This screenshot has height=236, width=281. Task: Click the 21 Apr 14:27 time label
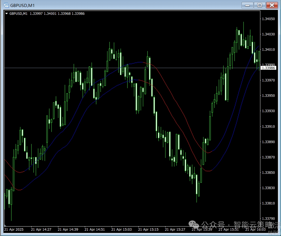pos(41,230)
